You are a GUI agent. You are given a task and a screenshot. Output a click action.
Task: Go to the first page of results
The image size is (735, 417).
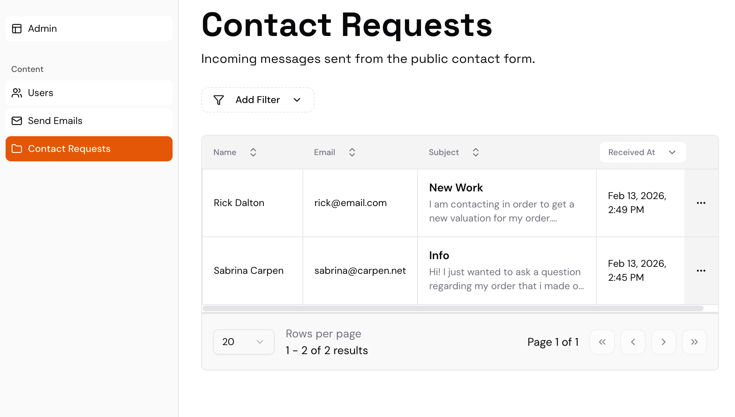click(602, 342)
